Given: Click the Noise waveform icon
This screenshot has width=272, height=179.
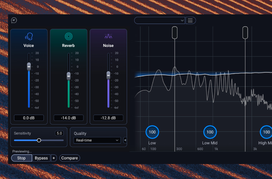Looking at the screenshot, I should tap(108, 37).
